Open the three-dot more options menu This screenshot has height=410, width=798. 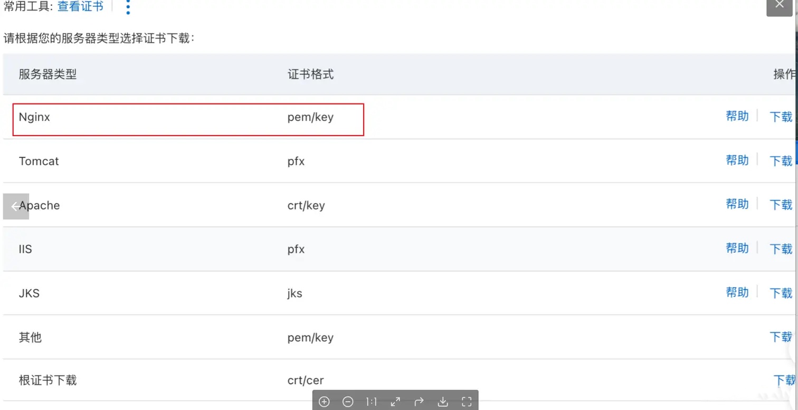point(128,7)
